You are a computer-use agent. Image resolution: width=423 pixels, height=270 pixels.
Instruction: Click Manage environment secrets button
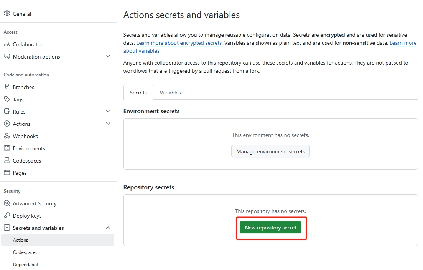click(x=270, y=151)
